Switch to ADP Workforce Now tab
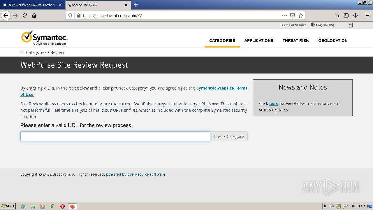 pos(32,5)
